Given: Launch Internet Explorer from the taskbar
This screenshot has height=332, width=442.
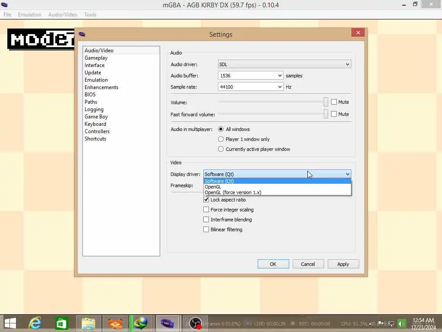Looking at the screenshot, I should (35, 323).
